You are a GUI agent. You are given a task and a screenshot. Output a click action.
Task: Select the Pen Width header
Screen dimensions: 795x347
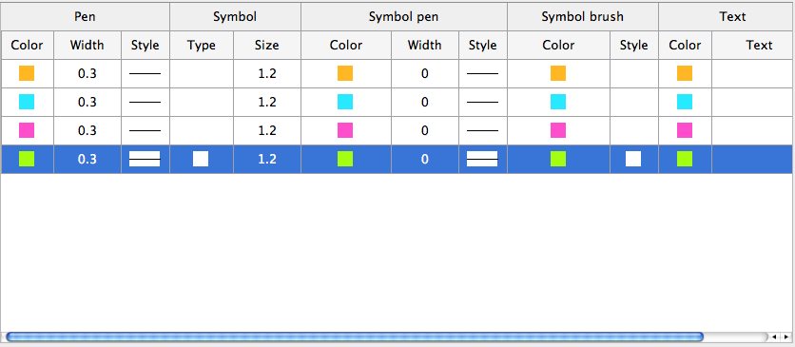[x=87, y=45]
